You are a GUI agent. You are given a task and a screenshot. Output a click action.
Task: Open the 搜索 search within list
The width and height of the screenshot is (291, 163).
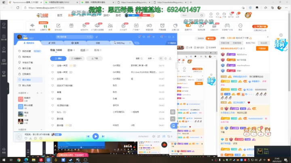point(139,59)
